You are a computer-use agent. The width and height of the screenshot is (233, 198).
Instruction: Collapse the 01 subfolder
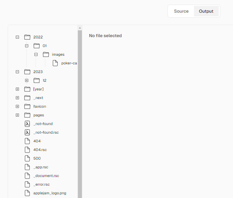(x=27, y=46)
